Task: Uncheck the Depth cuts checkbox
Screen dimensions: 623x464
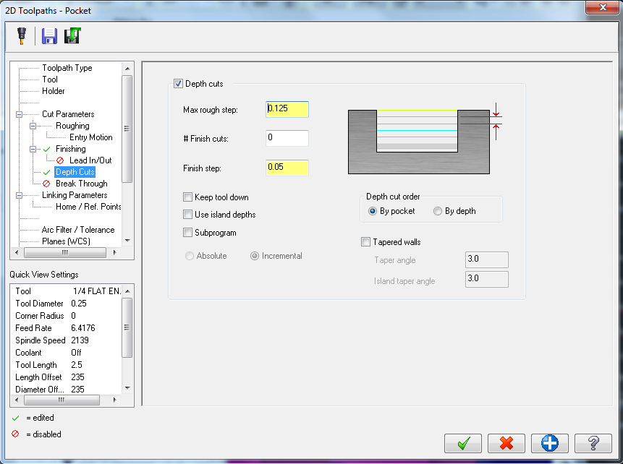Action: click(x=179, y=84)
